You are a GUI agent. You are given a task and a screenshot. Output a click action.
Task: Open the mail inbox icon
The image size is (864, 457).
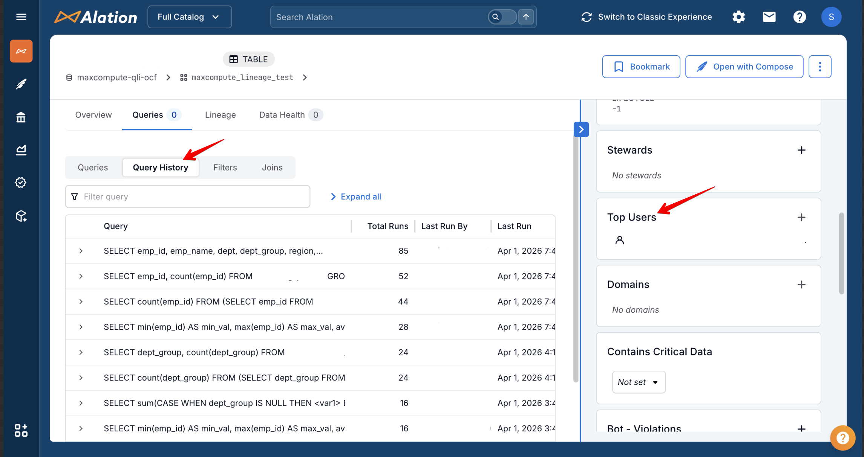click(769, 17)
